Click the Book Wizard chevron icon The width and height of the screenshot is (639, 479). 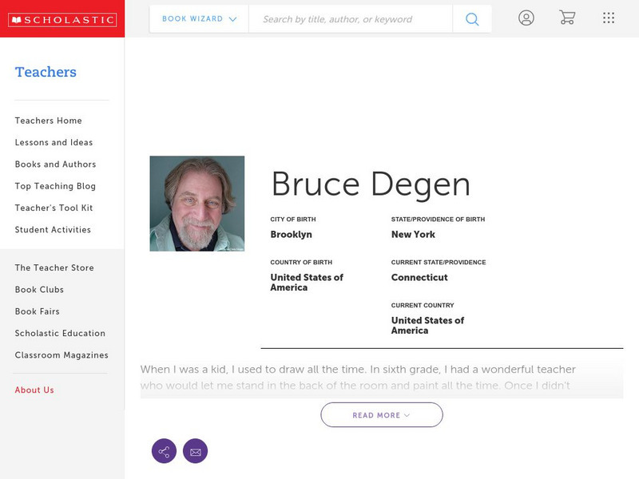232,18
